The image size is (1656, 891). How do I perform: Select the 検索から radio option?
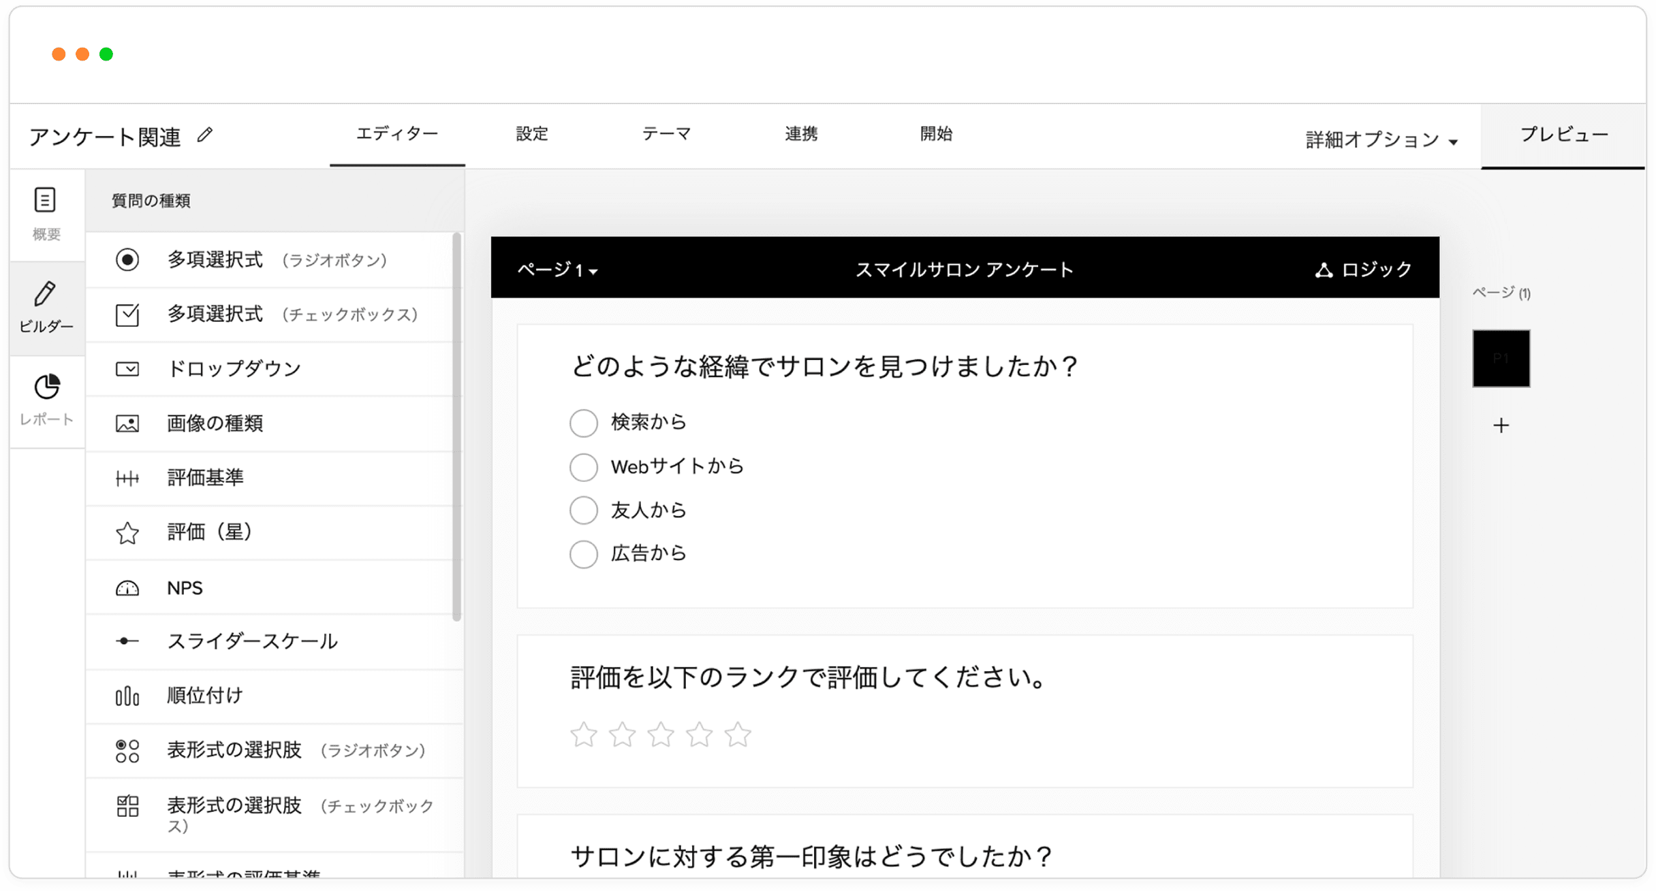tap(584, 423)
